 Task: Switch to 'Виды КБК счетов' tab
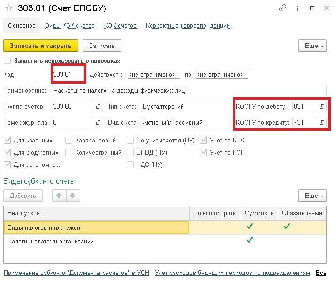coord(69,26)
